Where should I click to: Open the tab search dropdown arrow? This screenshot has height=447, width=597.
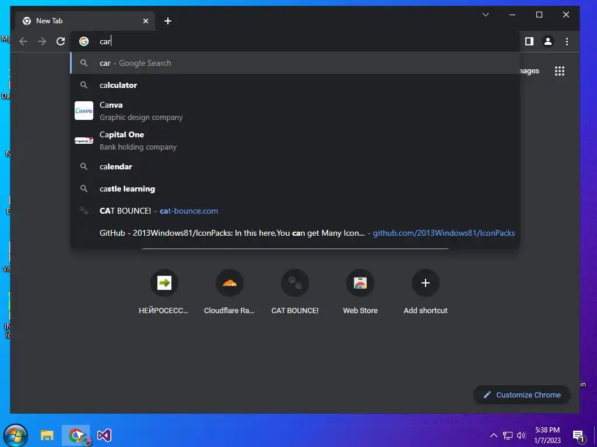486,15
